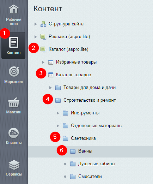Click the Структура сайта blocks icon
This screenshot has width=153, height=184.
43,24
